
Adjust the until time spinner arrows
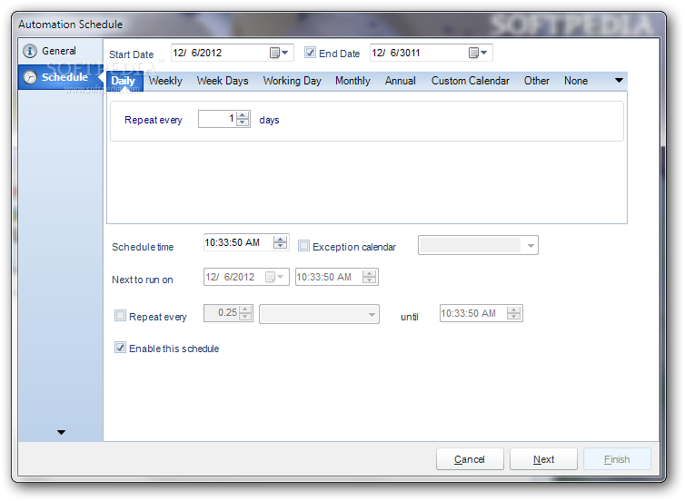514,313
